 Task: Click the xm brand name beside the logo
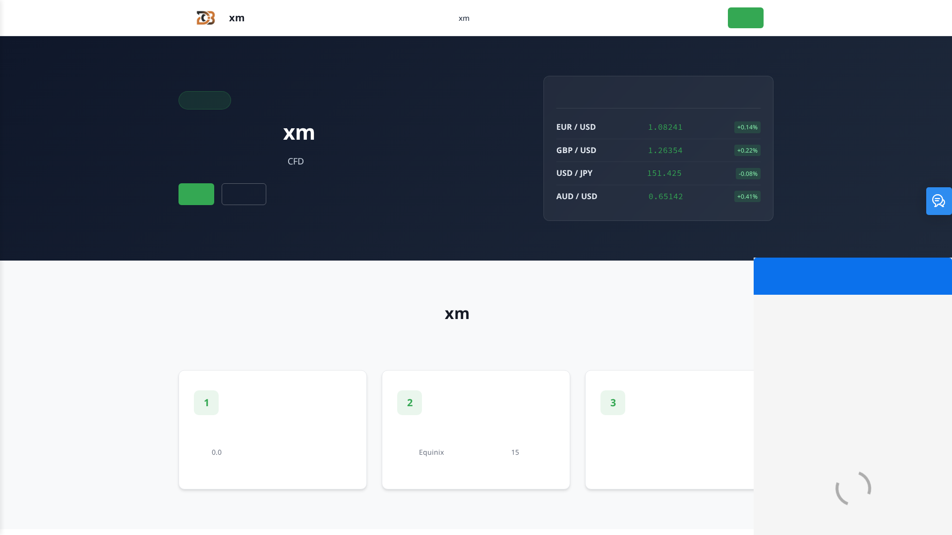(237, 18)
